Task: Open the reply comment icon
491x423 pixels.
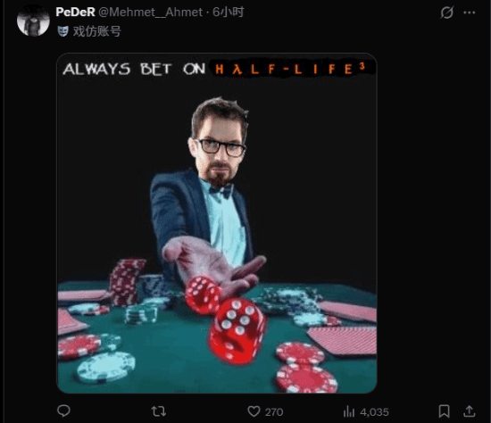Action: tap(63, 411)
